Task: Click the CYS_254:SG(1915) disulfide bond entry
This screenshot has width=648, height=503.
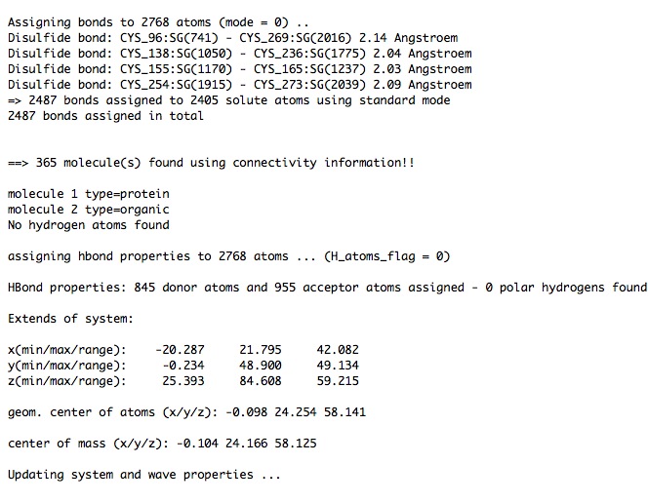Action: point(240,85)
